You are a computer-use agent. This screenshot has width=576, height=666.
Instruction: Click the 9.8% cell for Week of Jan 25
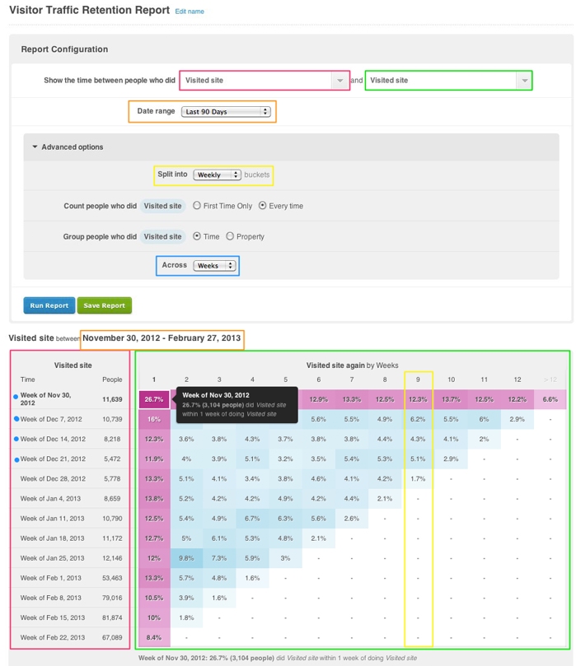pos(186,558)
